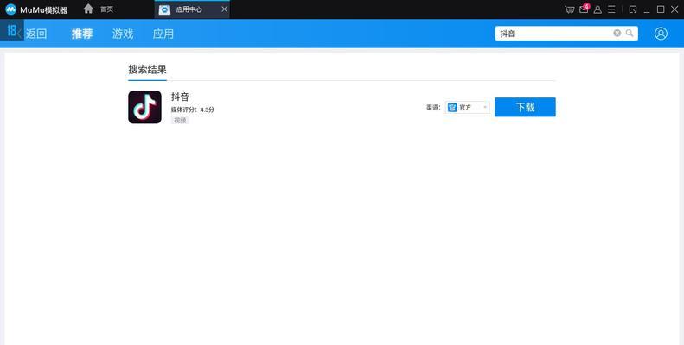Clear the search text with the X icon

coord(617,33)
